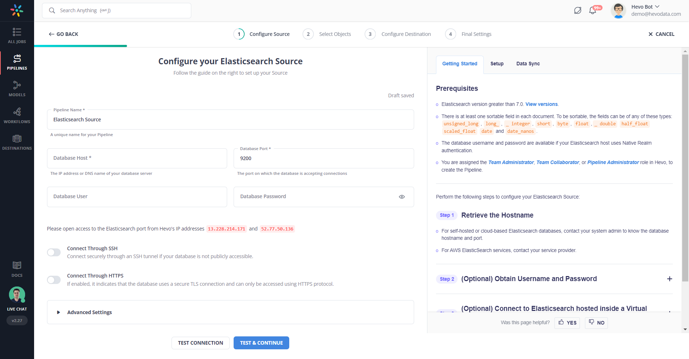Click the TEST CONNECTION button
Viewport: 689px width, 359px height.
click(x=201, y=343)
